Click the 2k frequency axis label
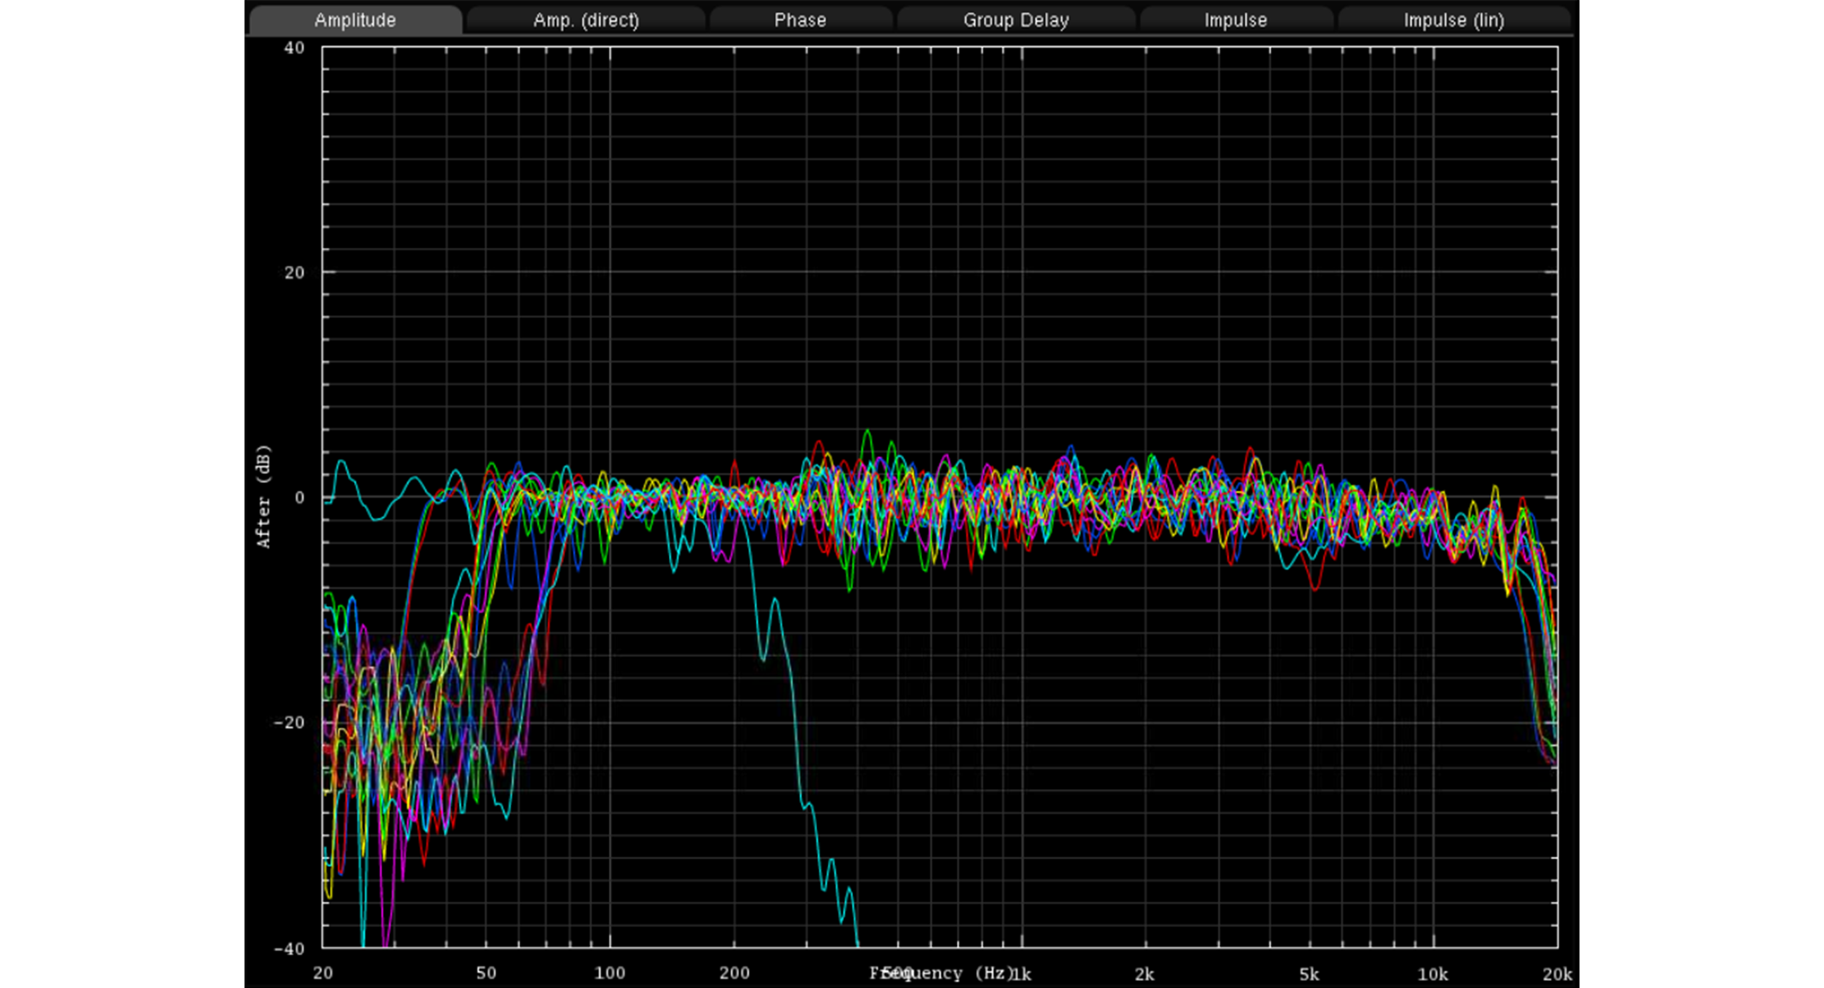The width and height of the screenshot is (1824, 988). (x=1144, y=975)
